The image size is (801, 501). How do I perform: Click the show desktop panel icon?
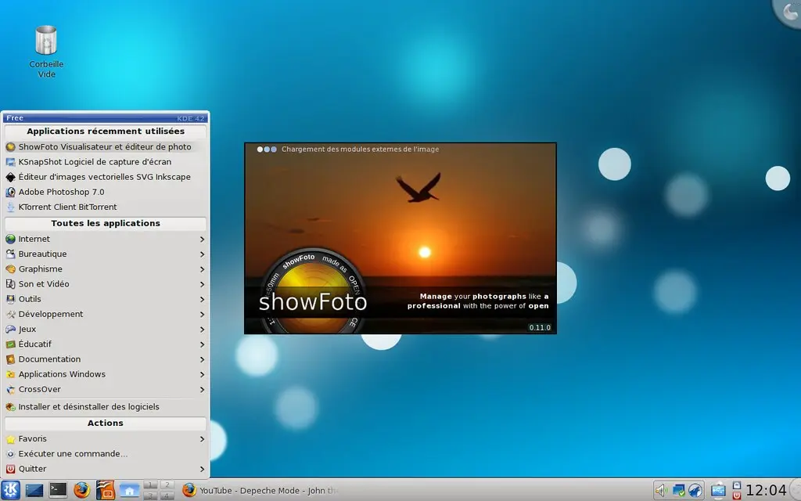[x=34, y=490]
